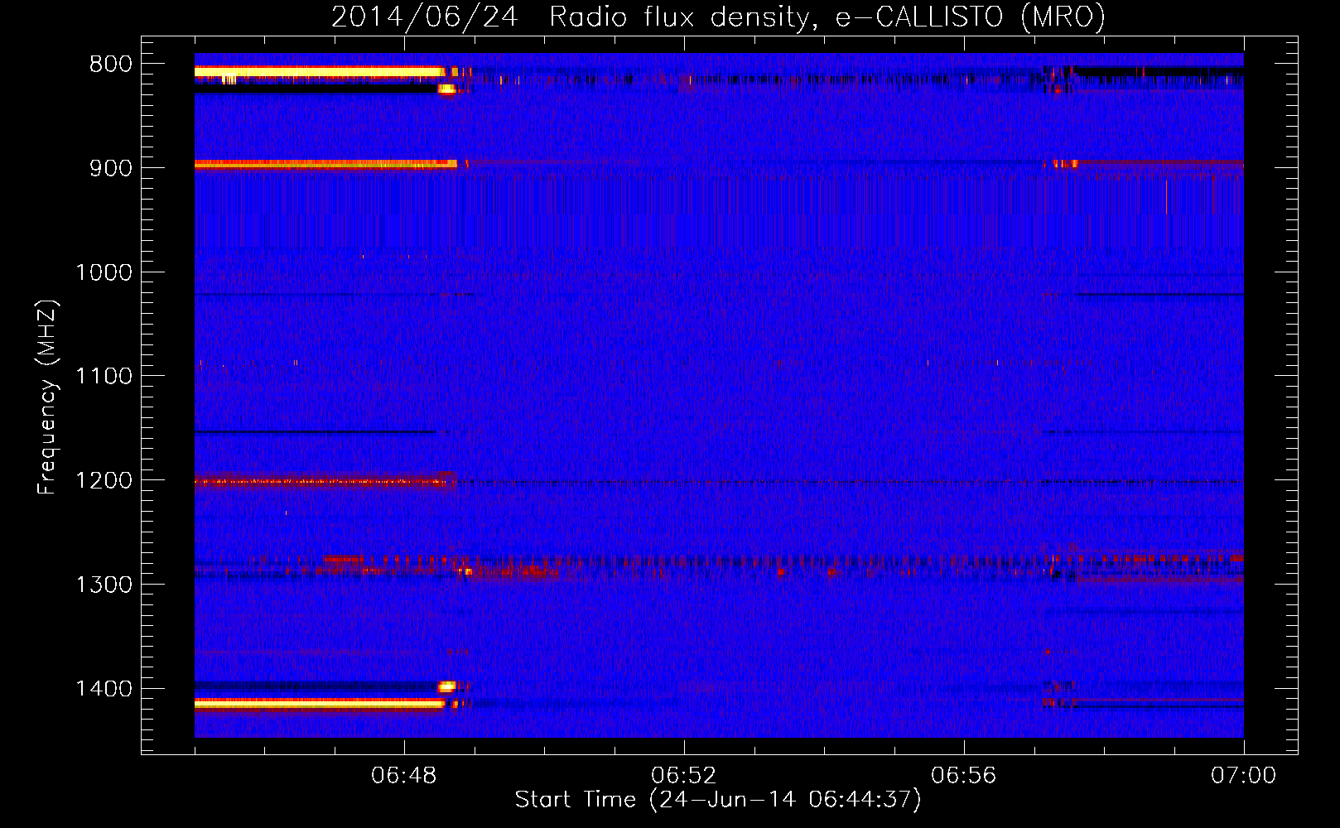Click the 'Frequency (MHZ)' axis label
The width and height of the screenshot is (1340, 828).
tap(48, 397)
